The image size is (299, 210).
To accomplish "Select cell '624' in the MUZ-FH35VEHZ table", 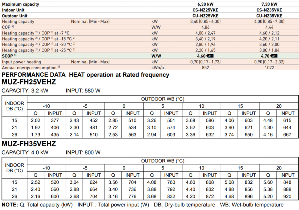I will (94, 182).
